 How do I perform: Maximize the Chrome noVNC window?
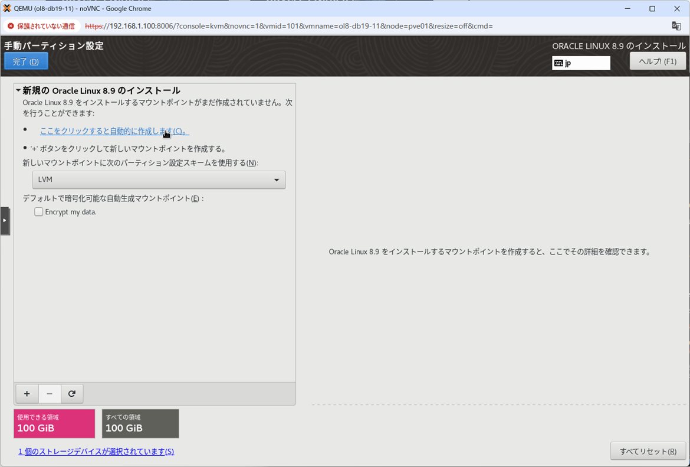click(x=652, y=8)
